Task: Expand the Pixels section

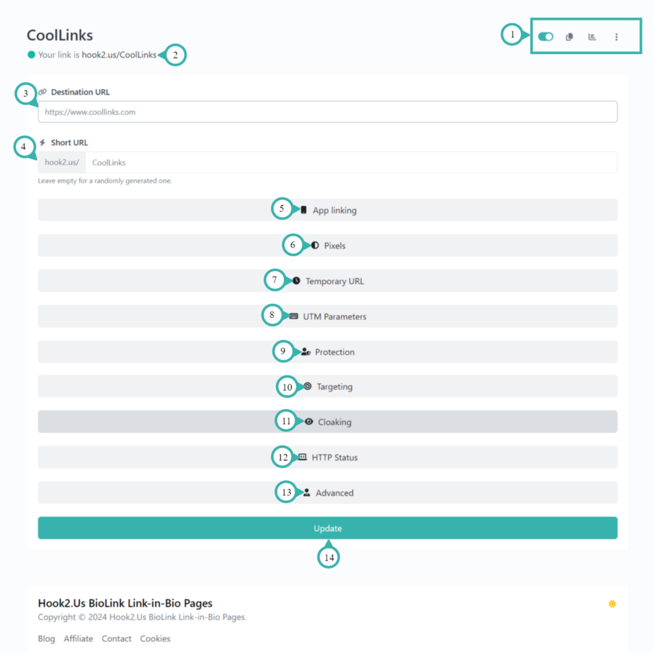Action: [334, 246]
